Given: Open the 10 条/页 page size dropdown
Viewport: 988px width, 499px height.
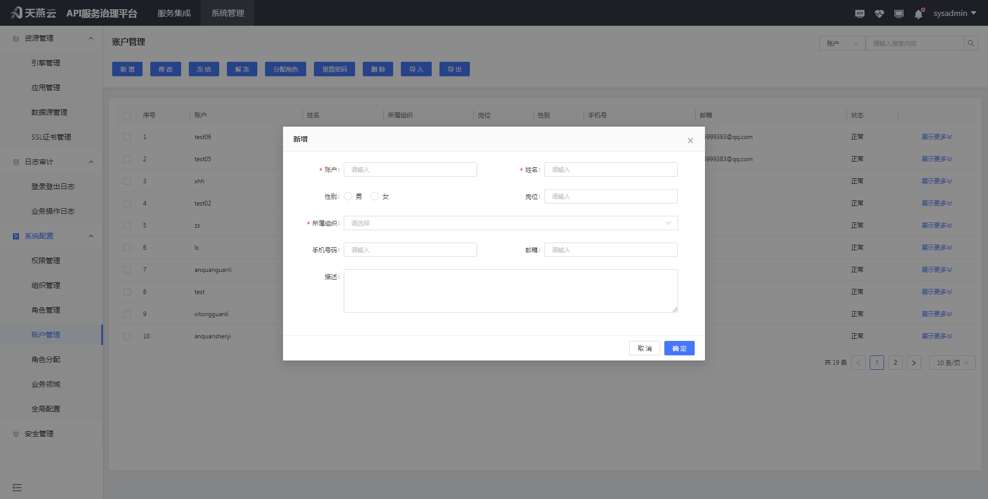Looking at the screenshot, I should pyautogui.click(x=952, y=363).
